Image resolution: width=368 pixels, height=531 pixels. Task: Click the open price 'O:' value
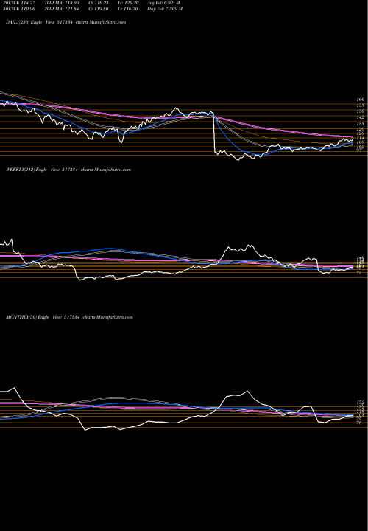[x=103, y=3]
